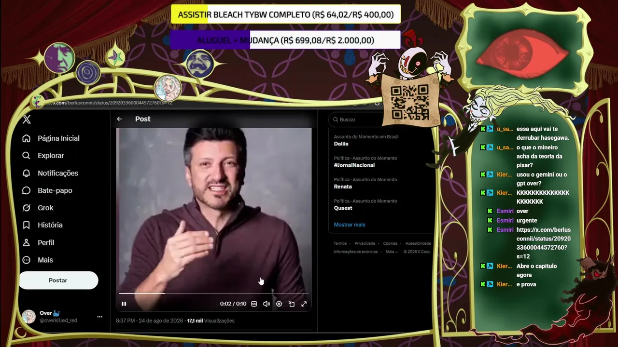This screenshot has width=618, height=347.
Task: Open the Acessibilidade footer link
Action: [x=418, y=243]
